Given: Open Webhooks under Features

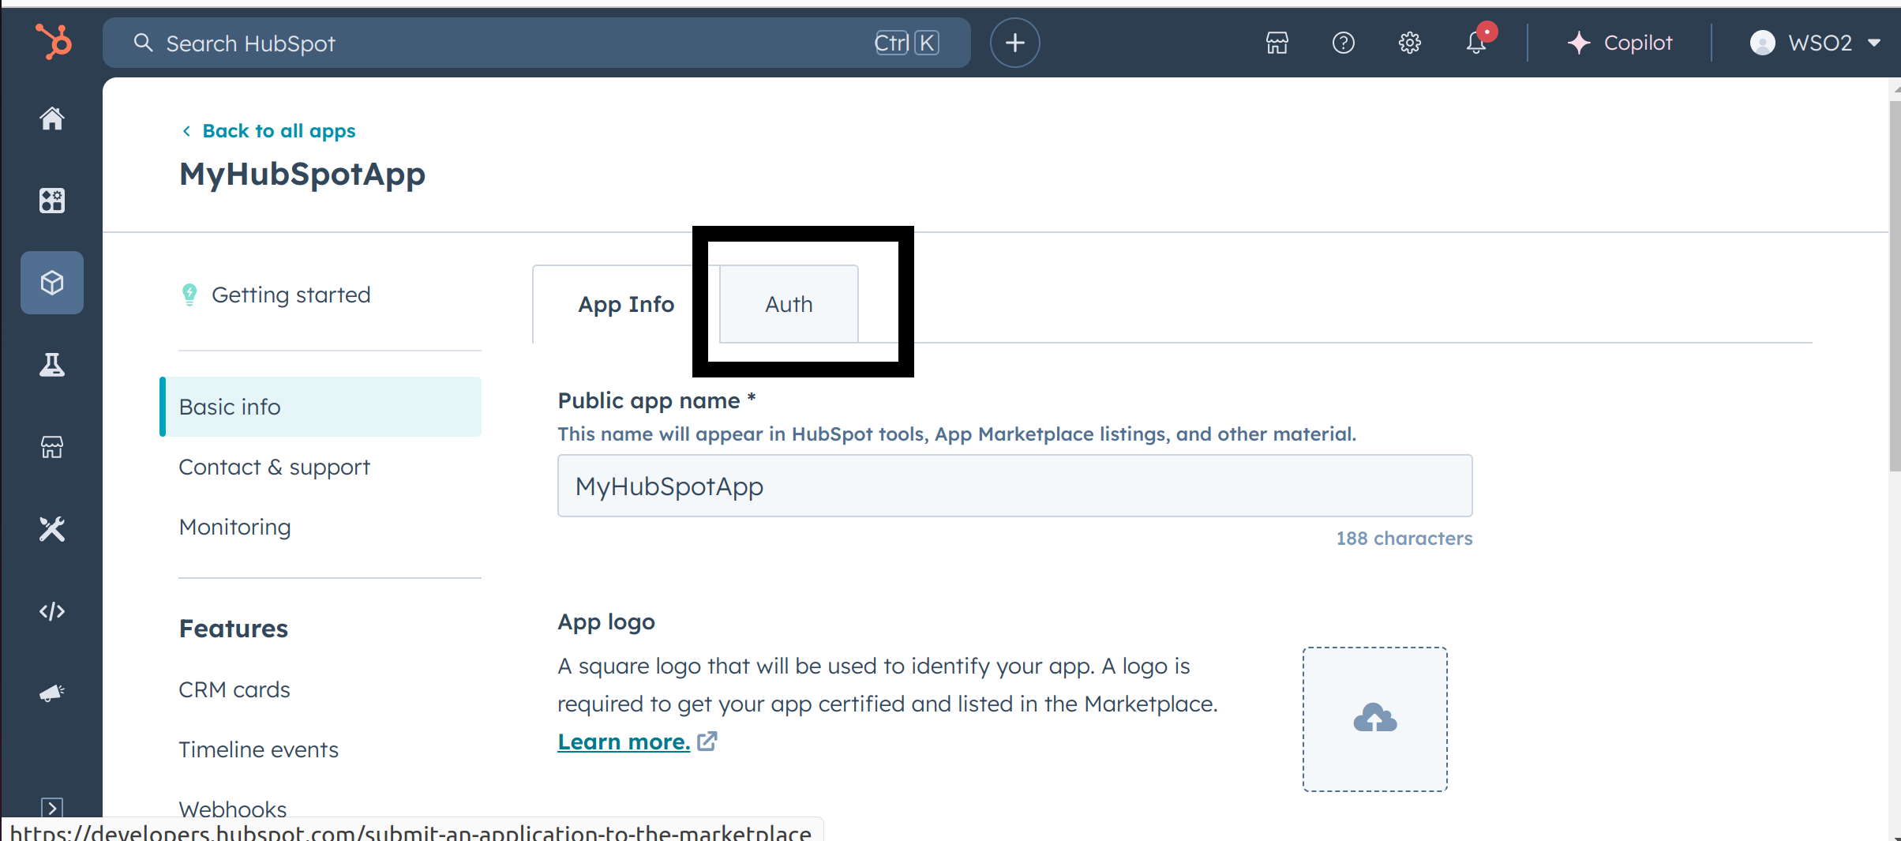Looking at the screenshot, I should (233, 809).
